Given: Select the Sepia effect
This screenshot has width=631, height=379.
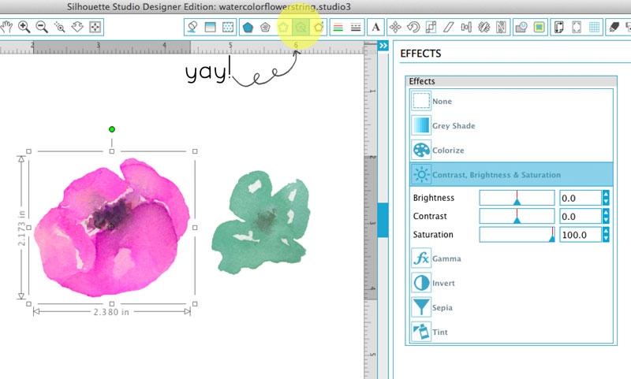Looking at the screenshot, I should click(511, 307).
